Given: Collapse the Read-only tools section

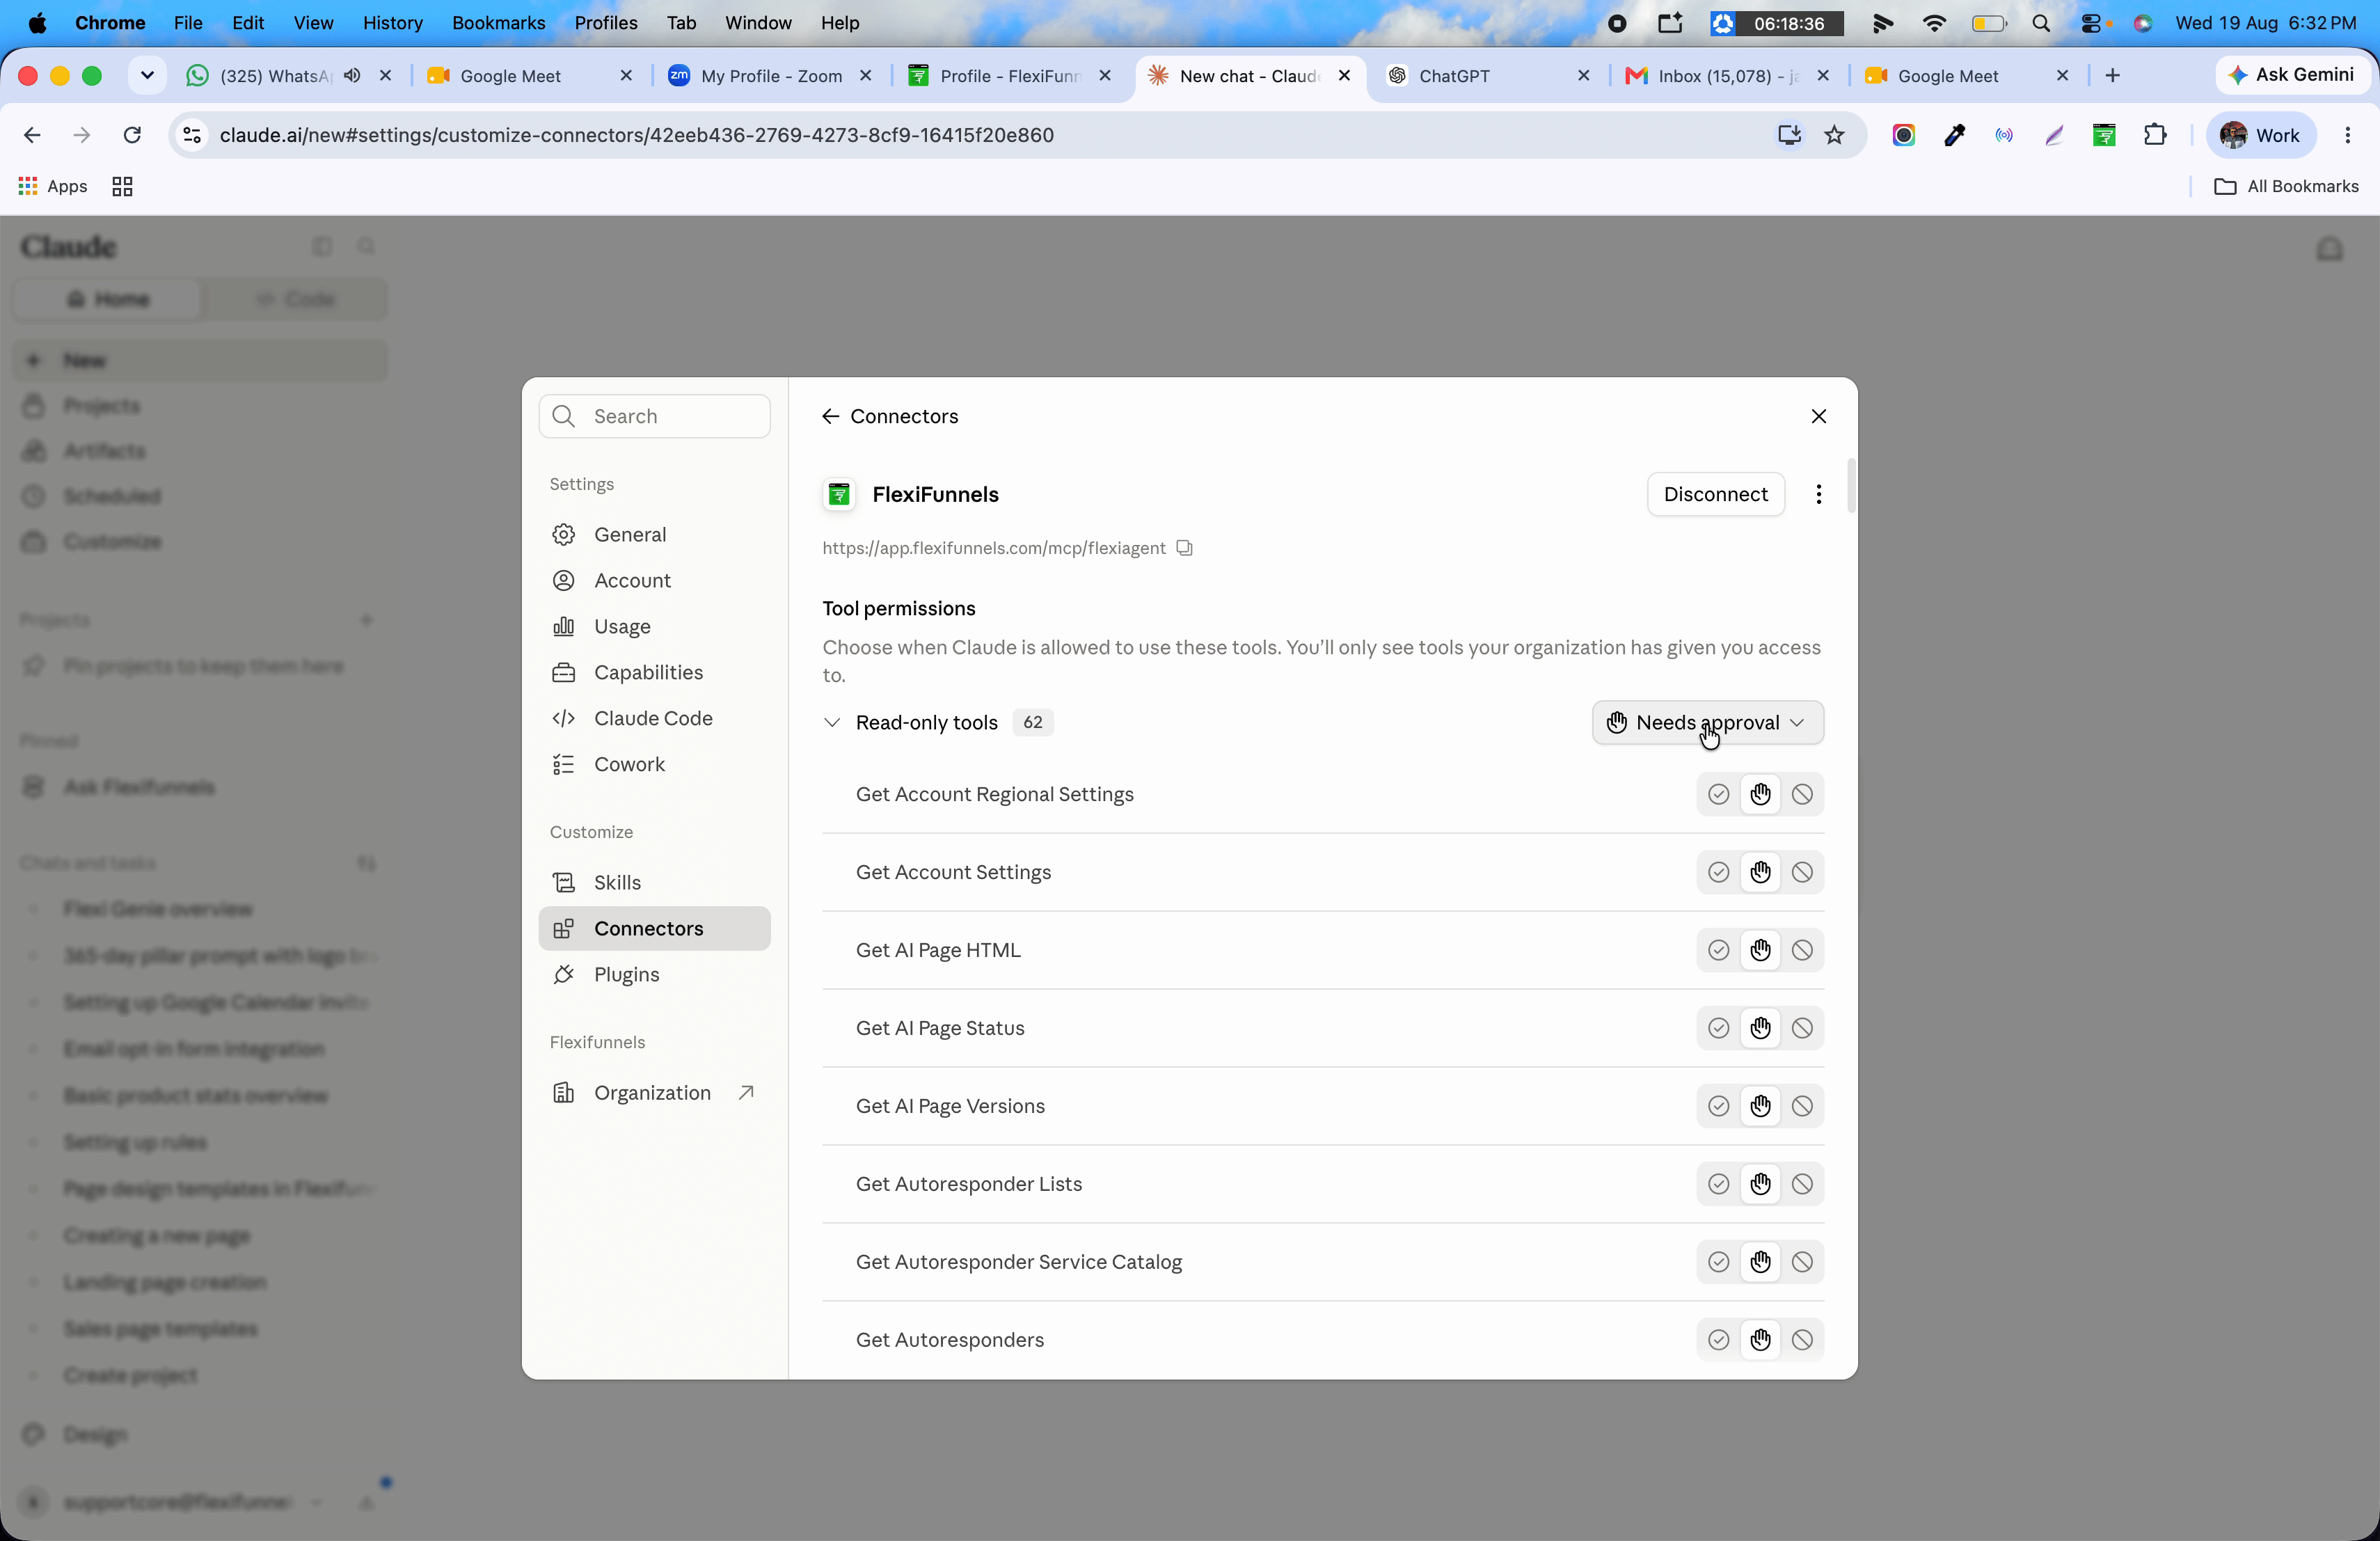Looking at the screenshot, I should [x=831, y=722].
